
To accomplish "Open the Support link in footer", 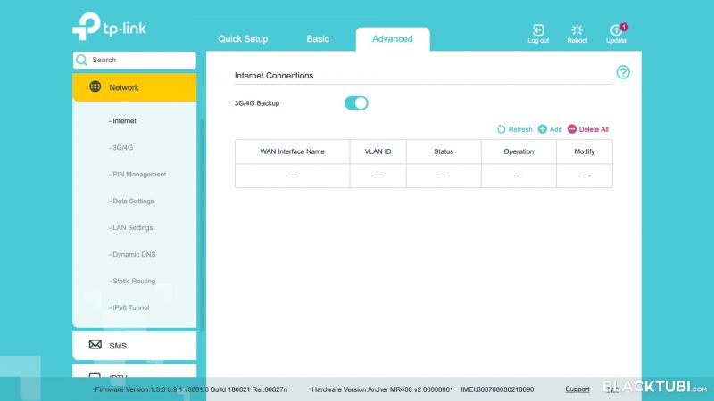I will click(577, 389).
